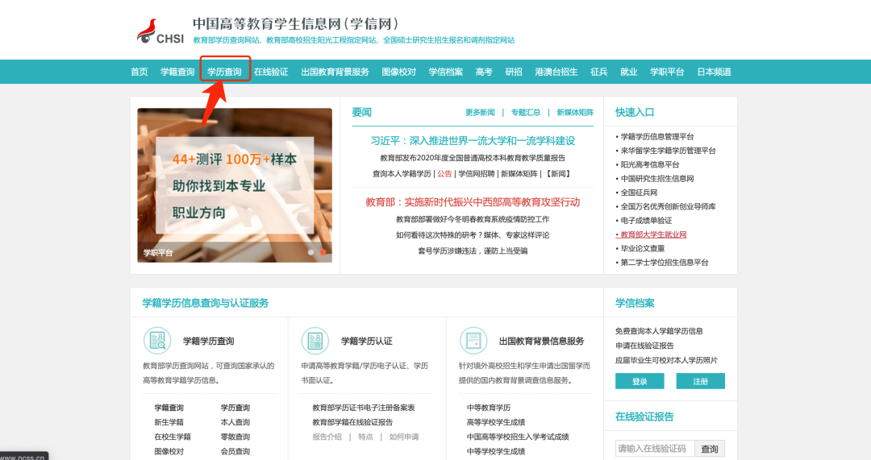Open 教育部部署做好今冬明春疫情防控工作 article
871x460 pixels.
[x=473, y=219]
